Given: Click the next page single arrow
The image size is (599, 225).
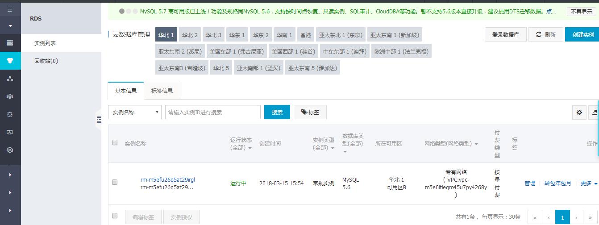Looking at the screenshot, I should [577, 217].
